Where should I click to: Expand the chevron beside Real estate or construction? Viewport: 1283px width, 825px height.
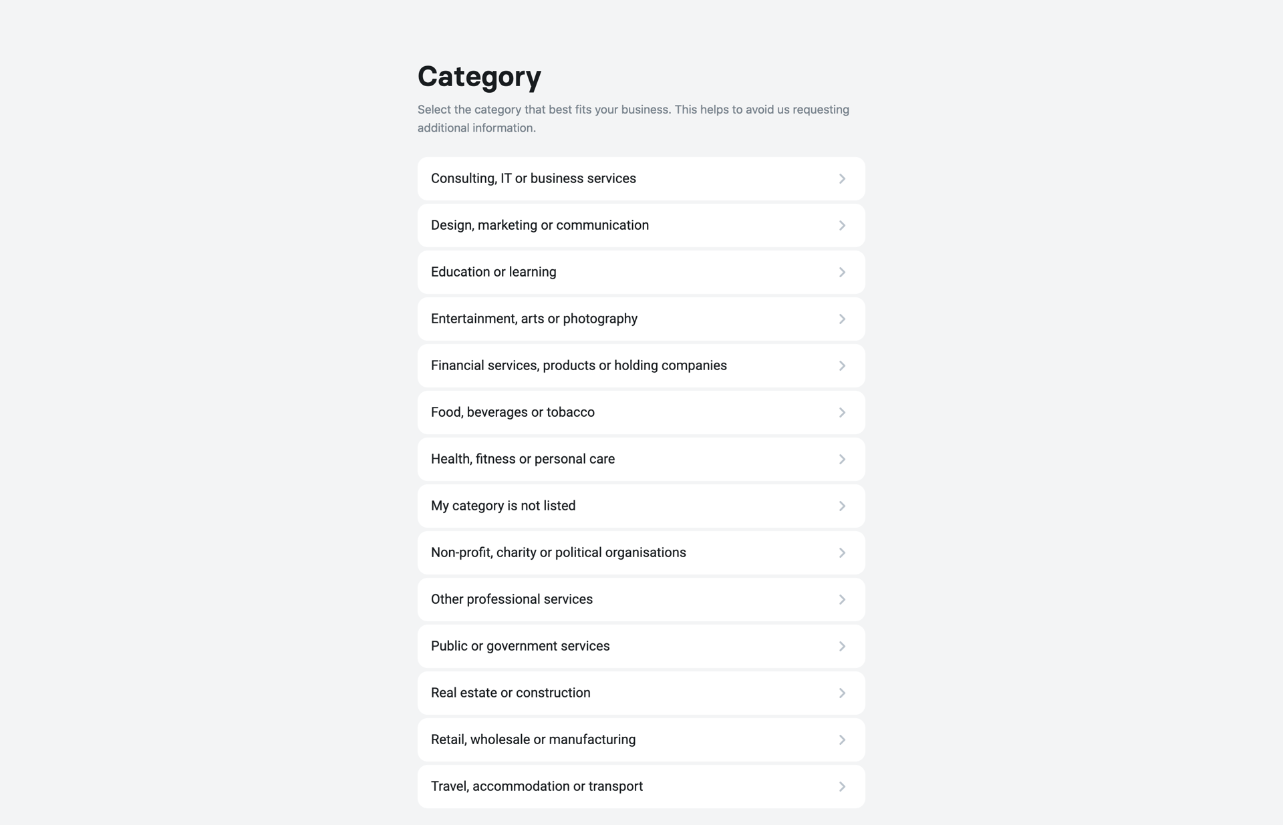point(842,693)
